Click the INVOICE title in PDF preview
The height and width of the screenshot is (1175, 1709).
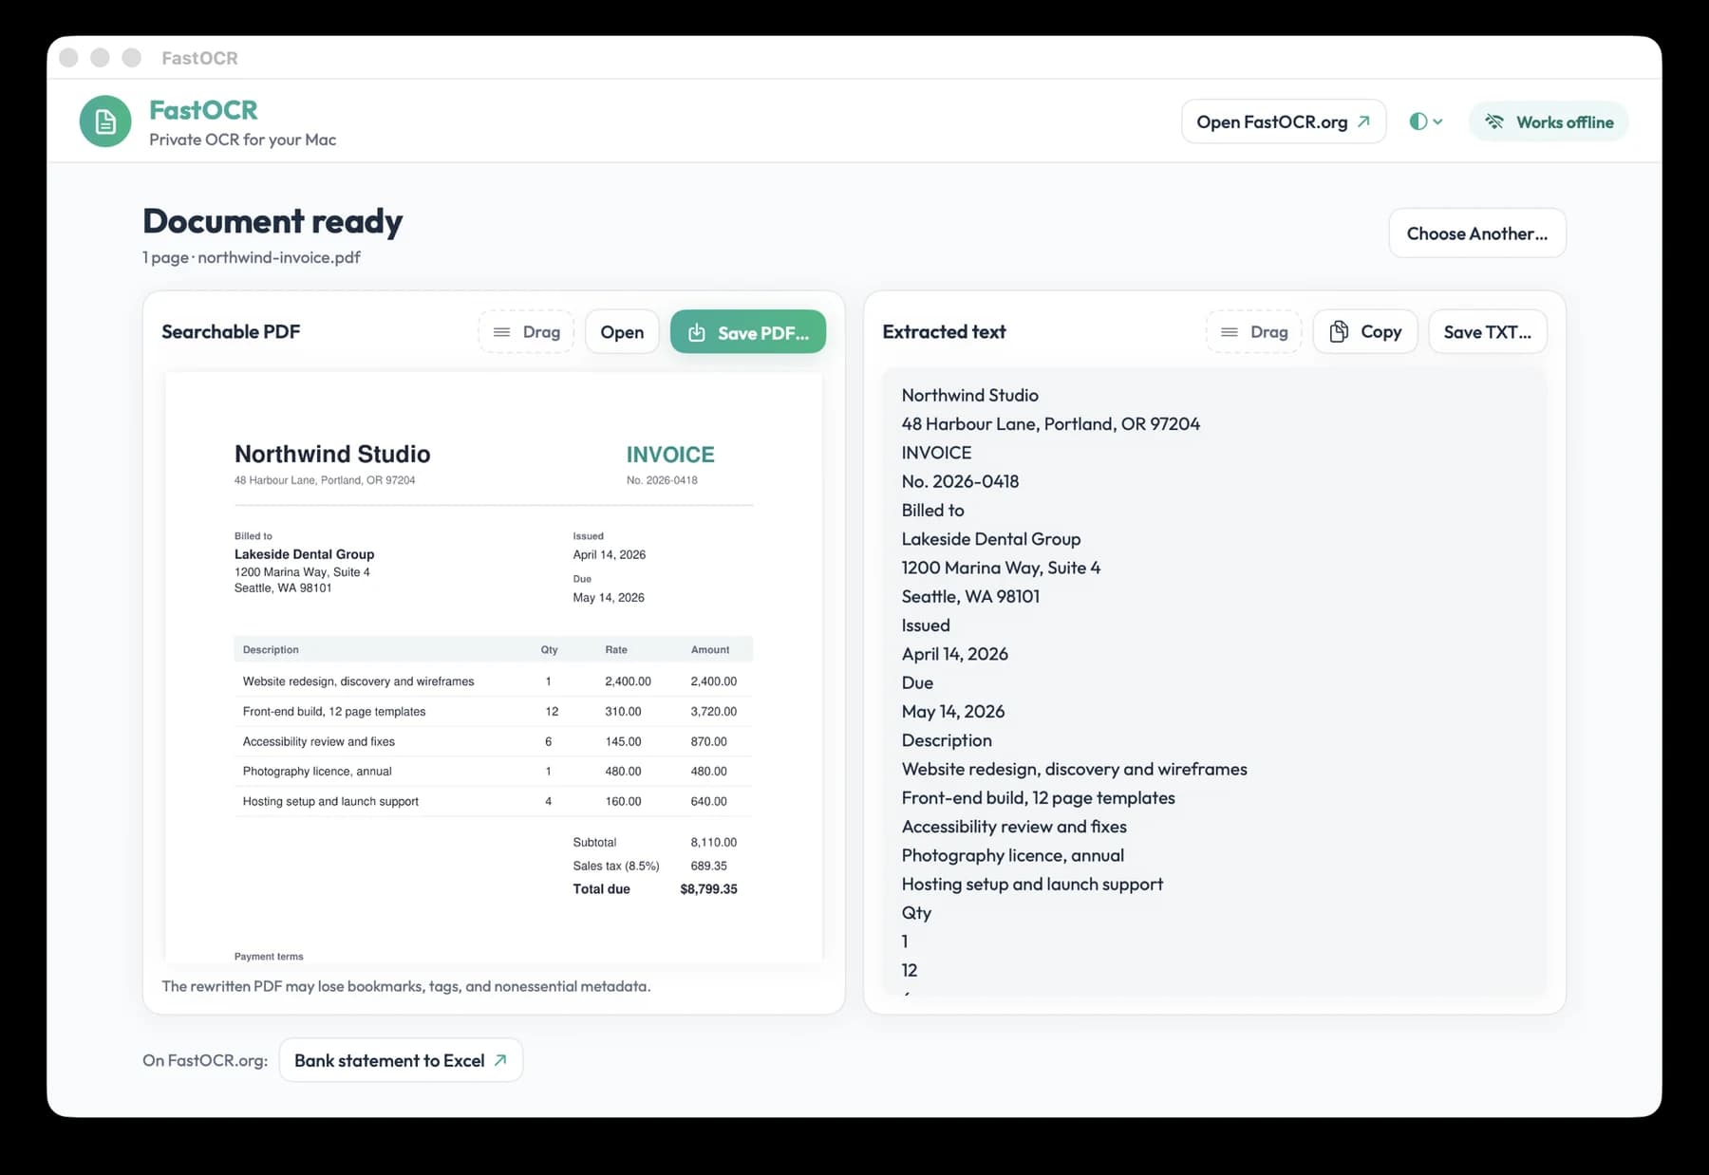[670, 455]
